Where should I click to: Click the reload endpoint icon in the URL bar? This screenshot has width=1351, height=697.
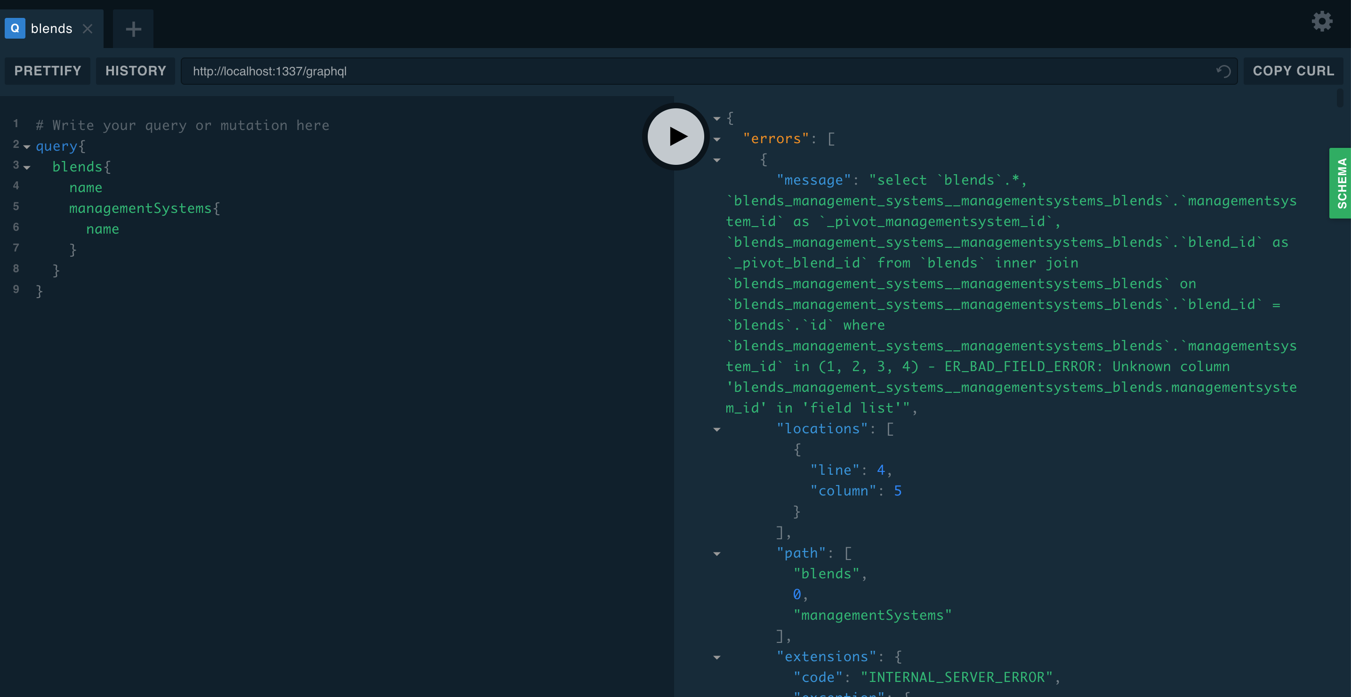point(1224,72)
